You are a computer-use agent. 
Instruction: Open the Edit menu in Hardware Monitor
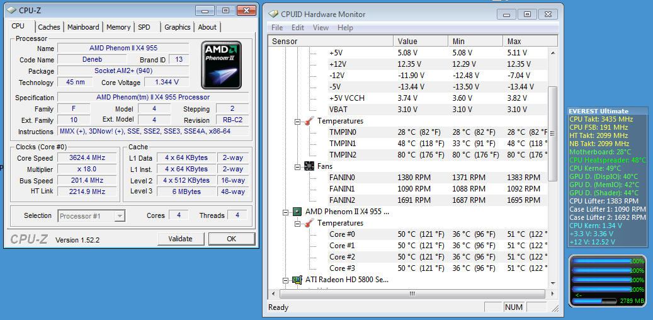[x=298, y=28]
